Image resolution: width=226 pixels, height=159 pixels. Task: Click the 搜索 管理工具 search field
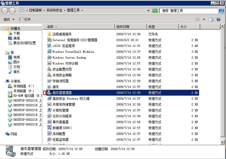pos(189,11)
